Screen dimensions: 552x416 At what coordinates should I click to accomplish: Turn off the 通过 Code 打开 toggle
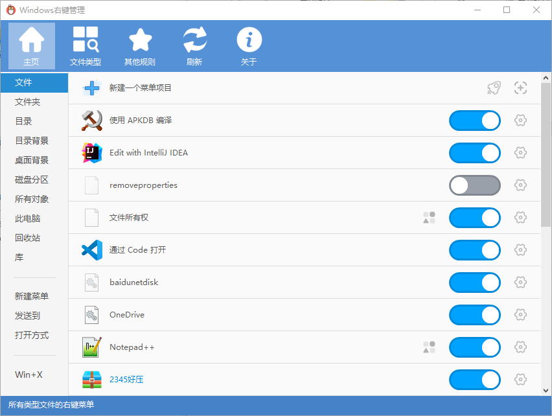[x=475, y=250]
